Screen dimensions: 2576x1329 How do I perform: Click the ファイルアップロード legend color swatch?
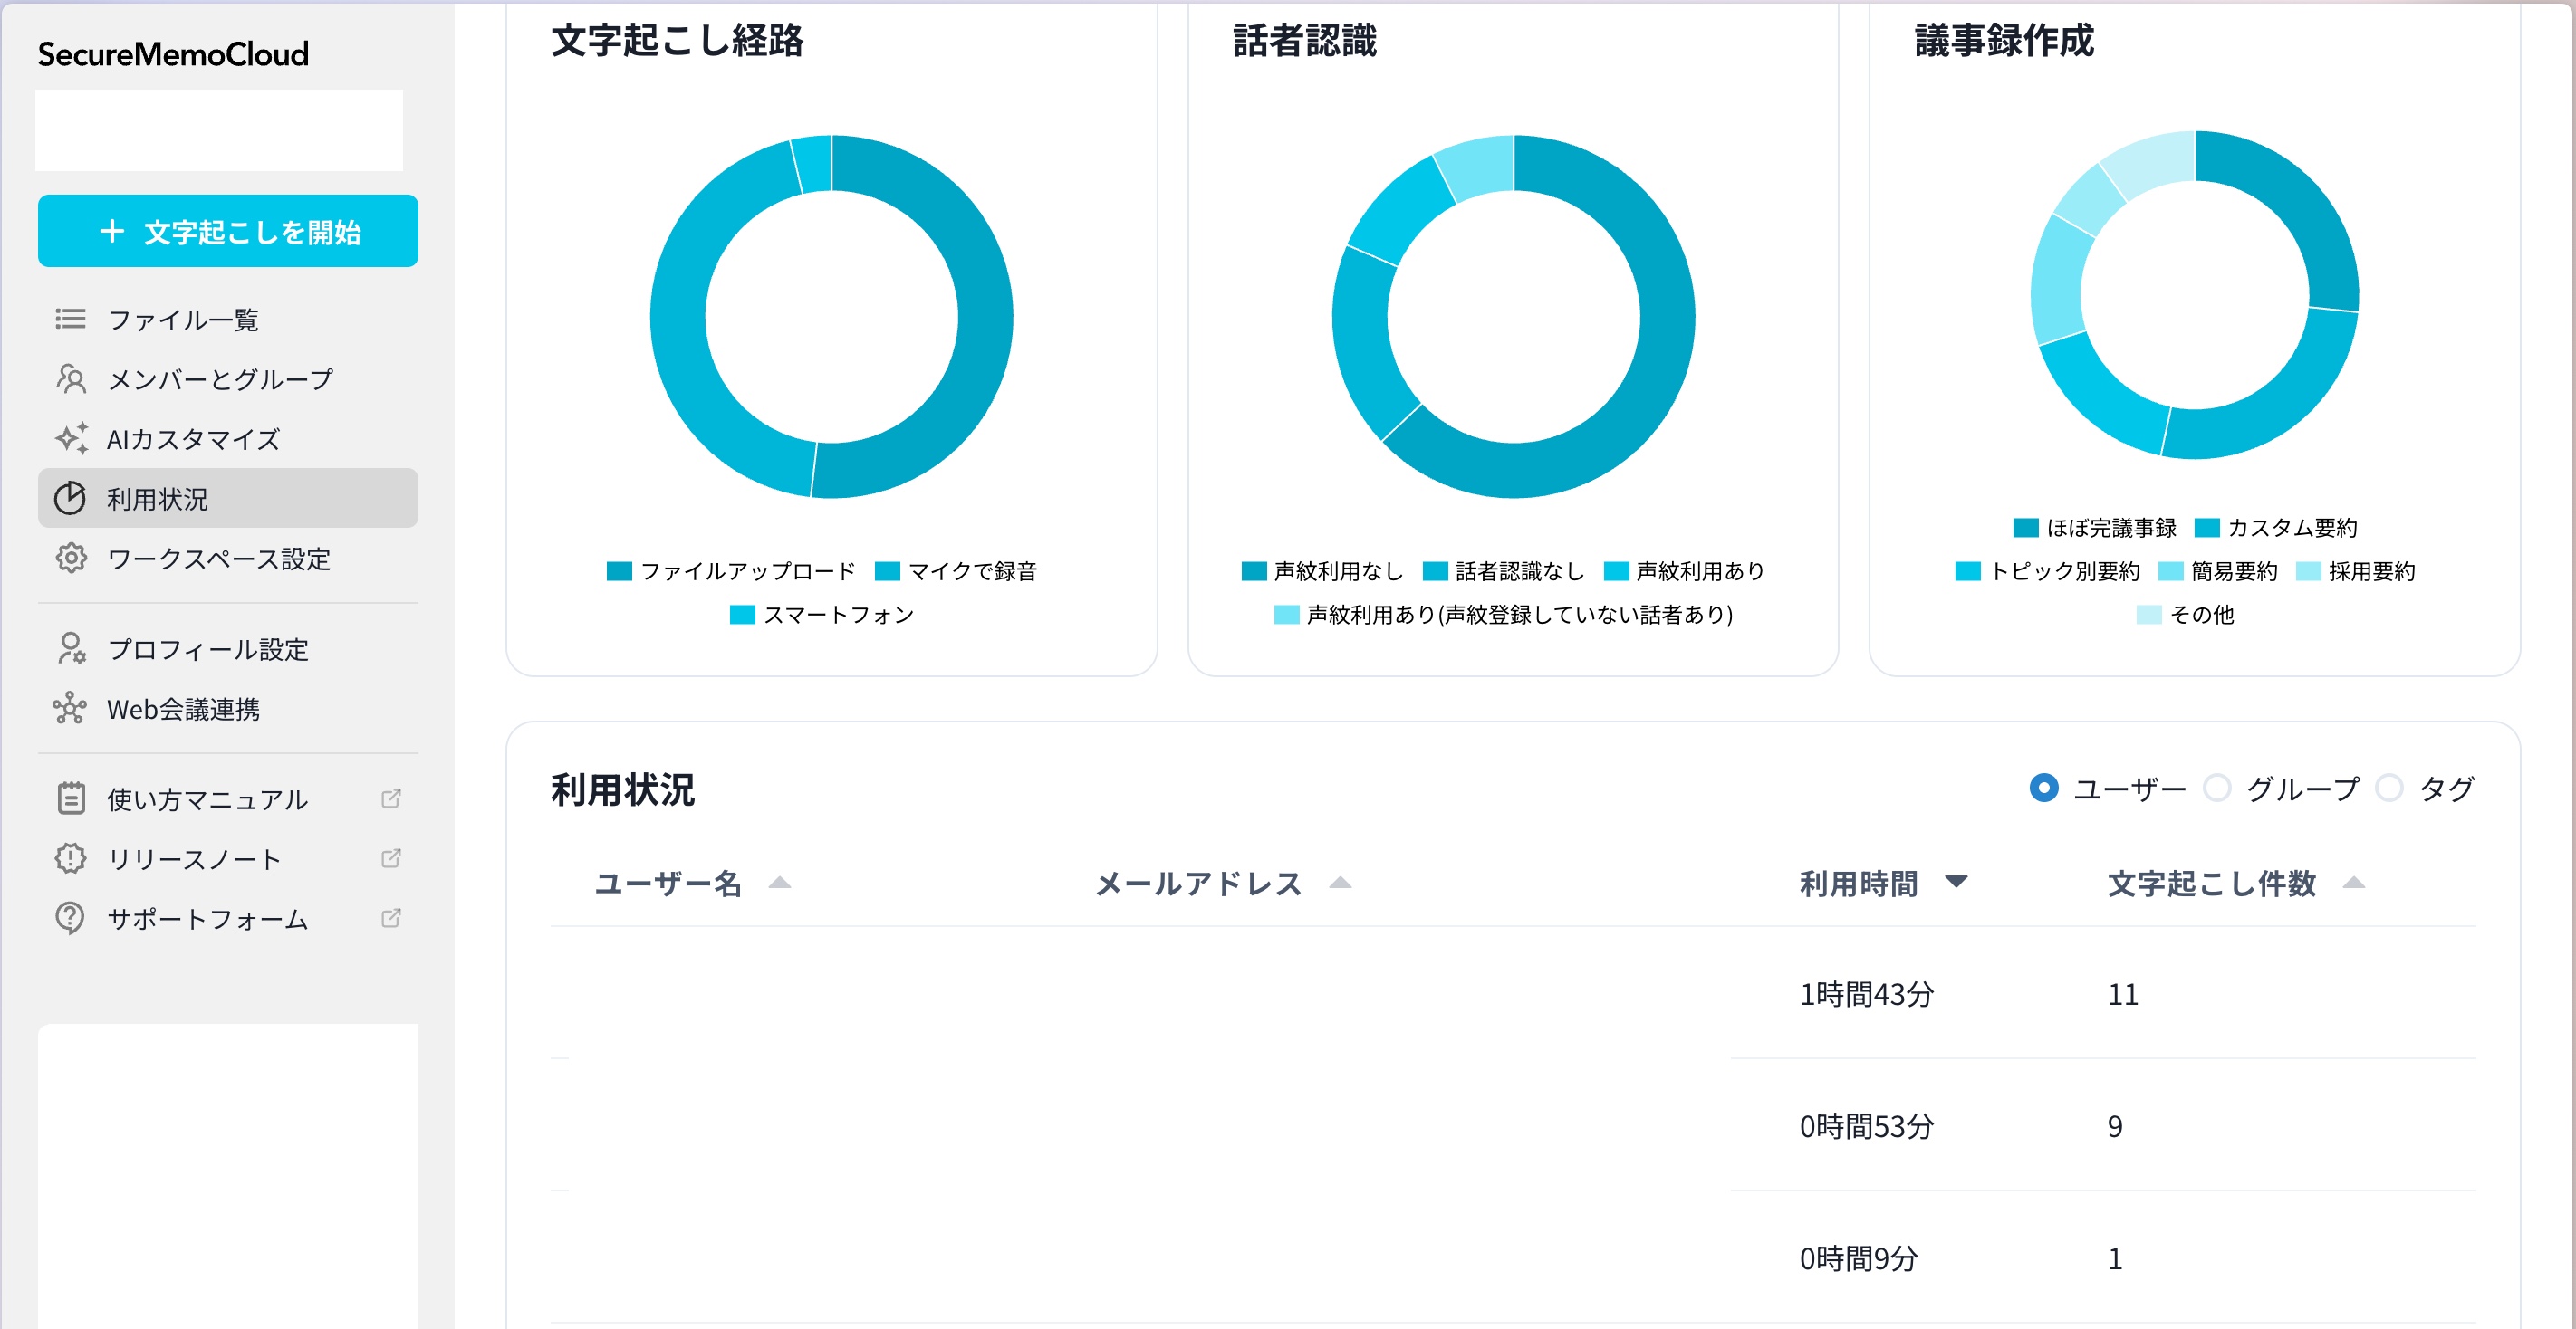pos(619,570)
